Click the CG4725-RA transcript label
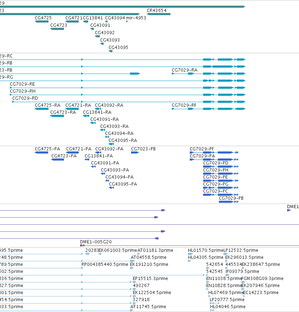 [x=47, y=105]
